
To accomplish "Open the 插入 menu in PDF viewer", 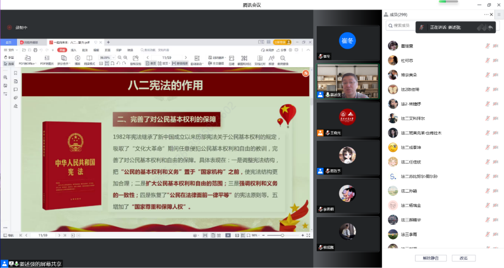I will tap(74, 50).
